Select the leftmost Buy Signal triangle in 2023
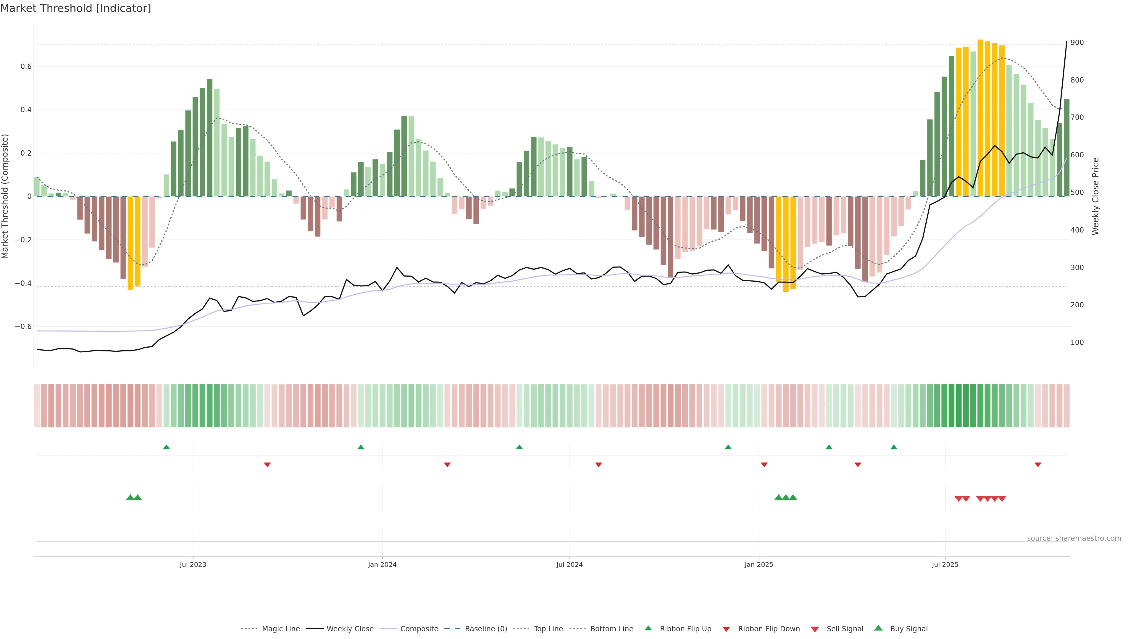The width and height of the screenshot is (1136, 639). click(x=130, y=497)
